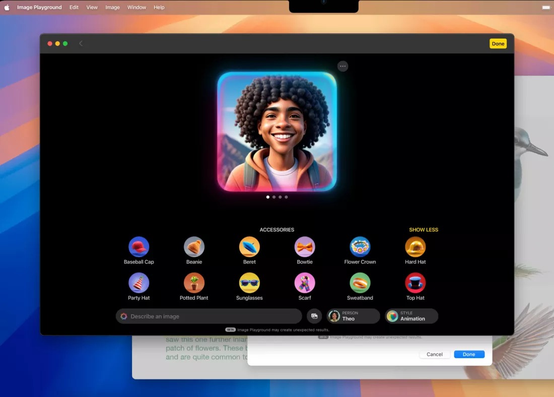Image resolution: width=554 pixels, height=397 pixels.
Task: Add the Beret accessory
Action: coord(249,247)
